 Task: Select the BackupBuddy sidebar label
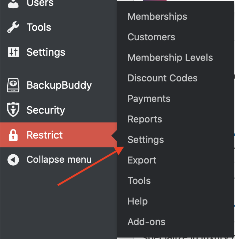pos(59,85)
